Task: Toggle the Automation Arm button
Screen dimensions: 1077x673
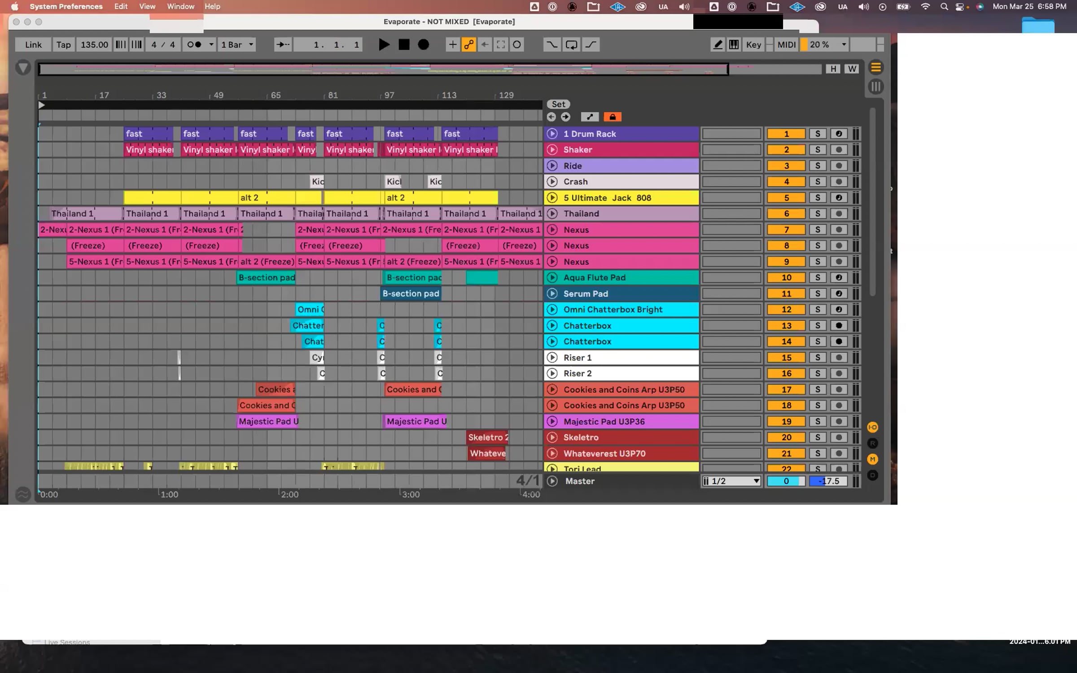Action: 468,44
